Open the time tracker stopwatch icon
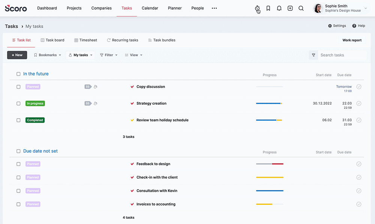 tap(257, 8)
